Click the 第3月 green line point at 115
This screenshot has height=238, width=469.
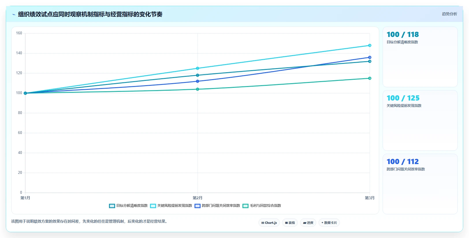tap(370, 78)
